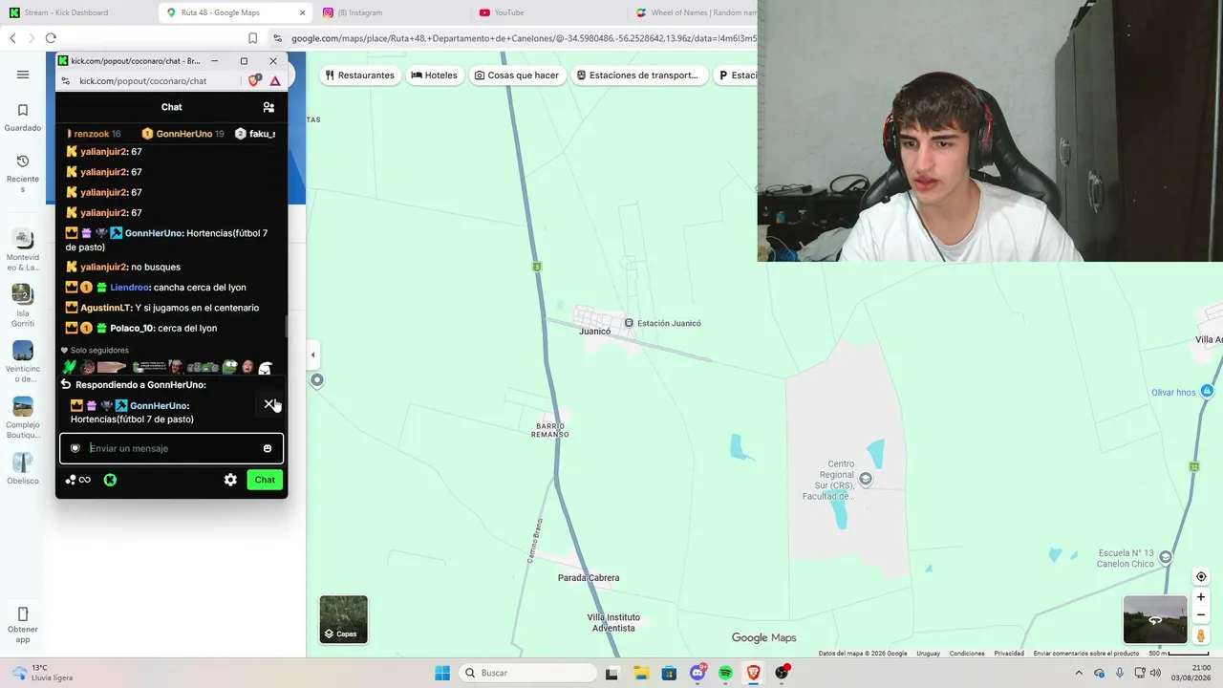Open Brave Shields in chat popup
The width and height of the screenshot is (1223, 688).
(254, 81)
